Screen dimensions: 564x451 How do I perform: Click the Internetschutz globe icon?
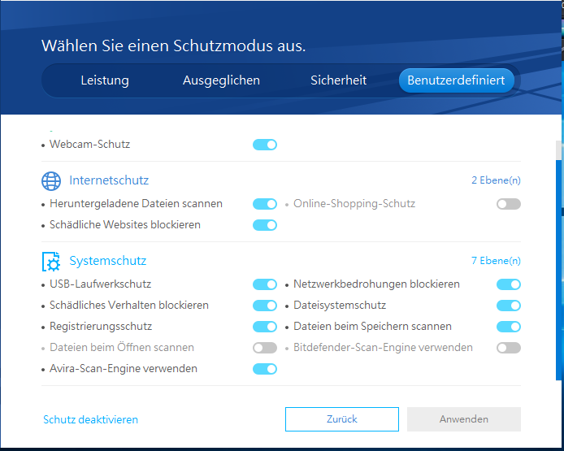pos(51,180)
